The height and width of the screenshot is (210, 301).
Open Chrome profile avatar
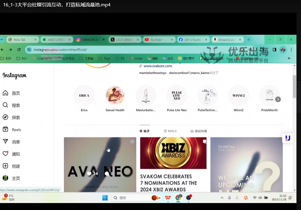283,50
